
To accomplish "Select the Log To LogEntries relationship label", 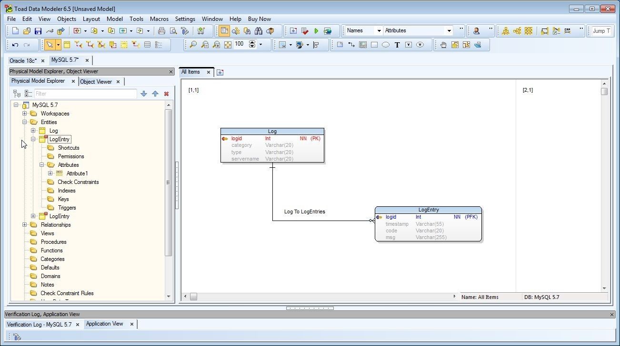I will pos(305,211).
